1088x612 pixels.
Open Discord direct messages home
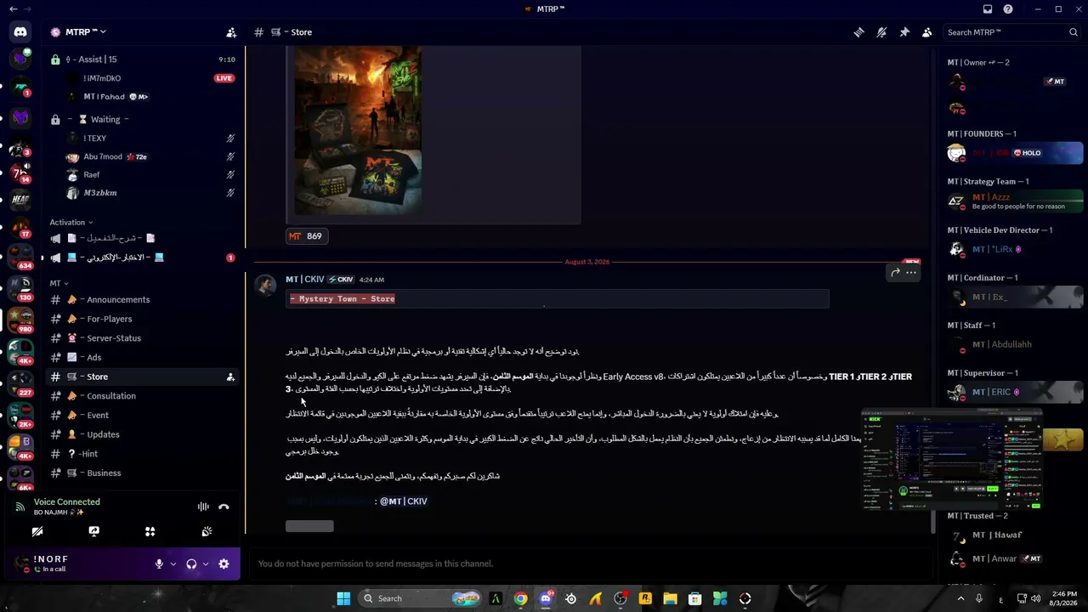click(20, 32)
